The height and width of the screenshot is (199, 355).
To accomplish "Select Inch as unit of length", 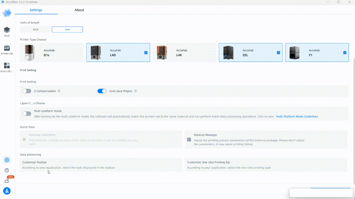I will (36, 29).
